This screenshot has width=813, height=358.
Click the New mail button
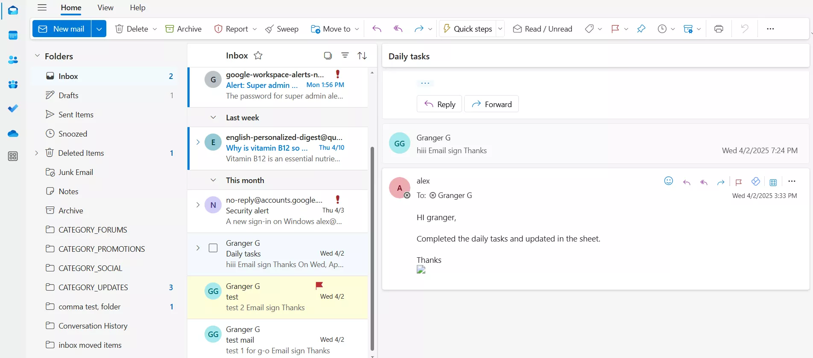point(62,29)
